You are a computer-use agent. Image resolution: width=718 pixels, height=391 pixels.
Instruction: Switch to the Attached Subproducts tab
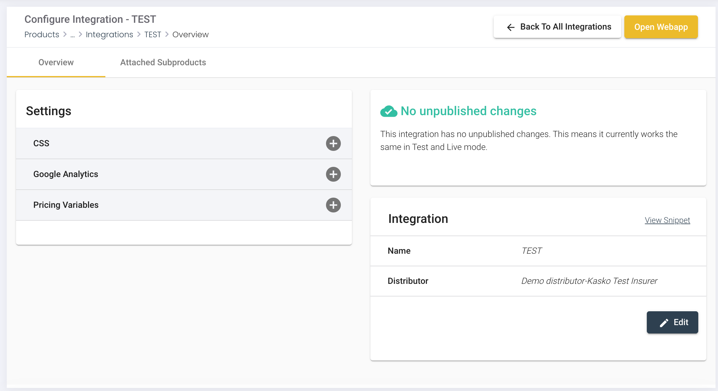pos(163,62)
